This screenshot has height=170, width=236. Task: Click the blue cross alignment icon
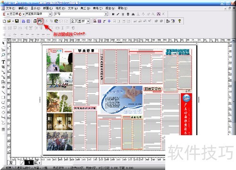[x=109, y=21]
